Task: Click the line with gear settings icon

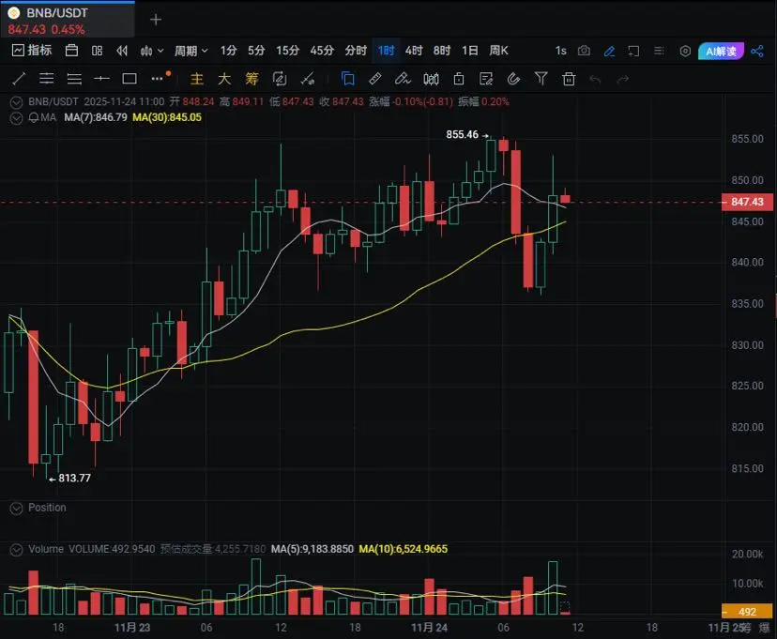Action: coord(308,79)
